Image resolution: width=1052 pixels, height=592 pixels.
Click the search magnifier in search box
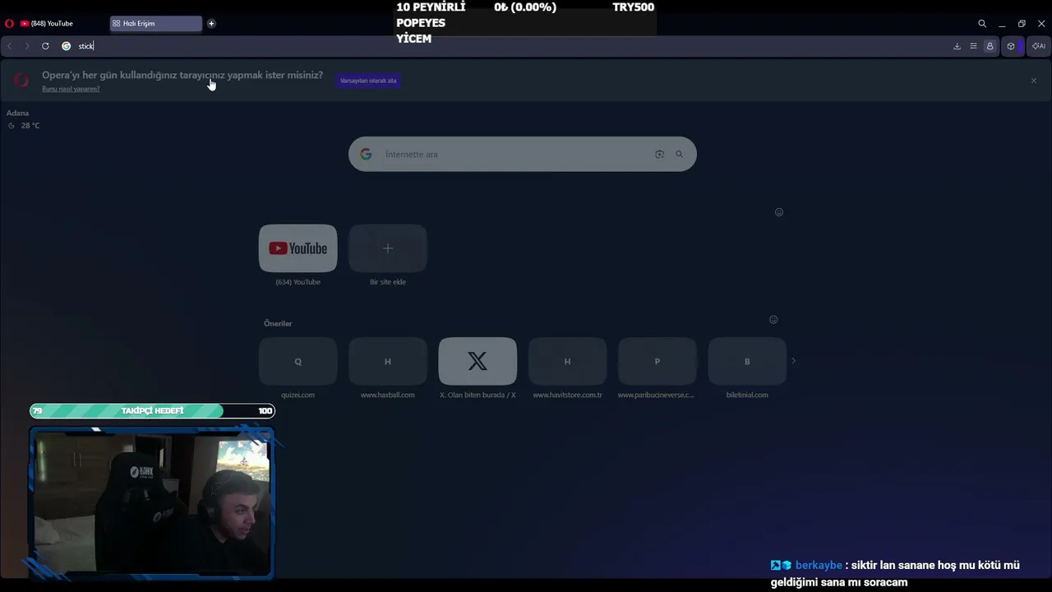click(679, 155)
